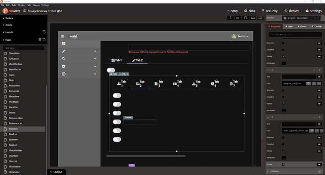Click add icon in Attributes row
The width and height of the screenshot is (325, 175).
(320, 171)
